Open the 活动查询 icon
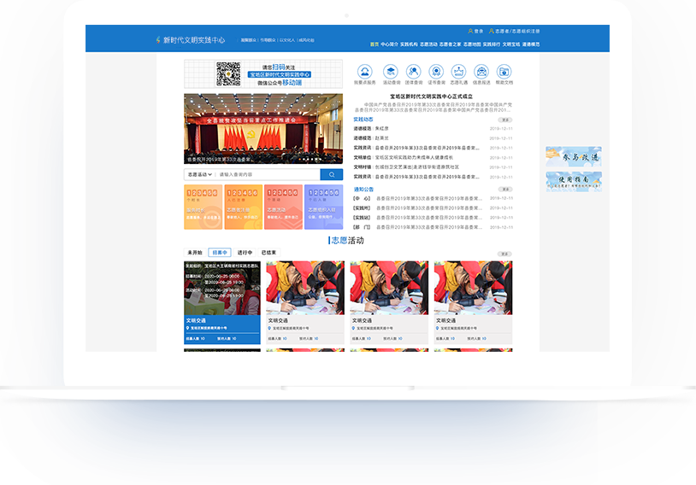Screen dimensions: 696x485 pyautogui.click(x=391, y=74)
